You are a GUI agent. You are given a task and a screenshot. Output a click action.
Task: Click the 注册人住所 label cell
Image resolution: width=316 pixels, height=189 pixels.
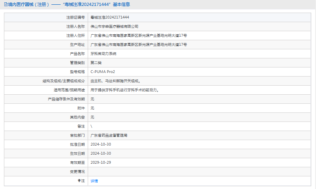tap(46, 36)
